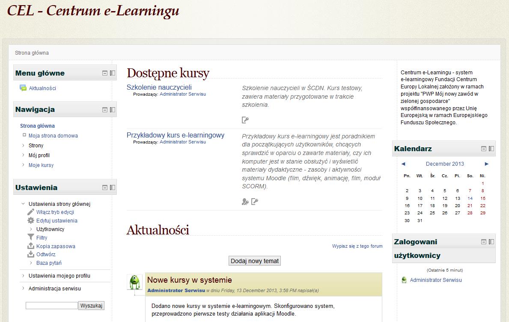Screen dimensions: 509x322
Task: Click the Nowe kursy w systemie post title
Action: (190, 280)
